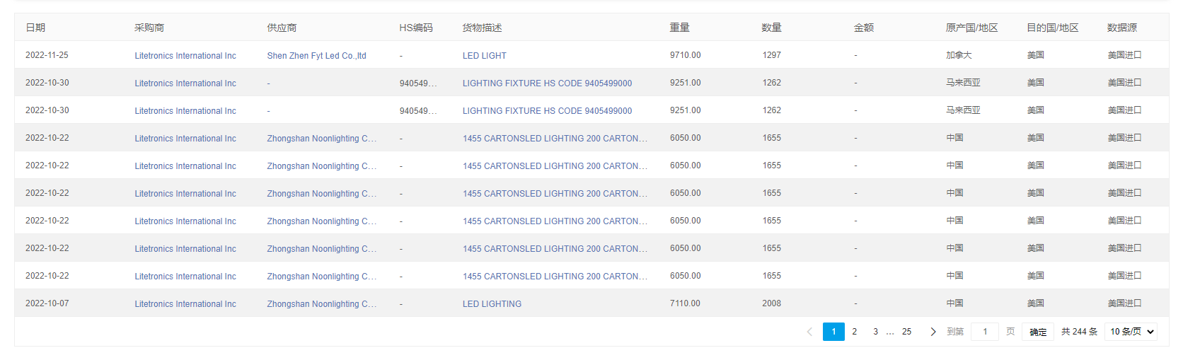Select page 3 in pagination

875,332
